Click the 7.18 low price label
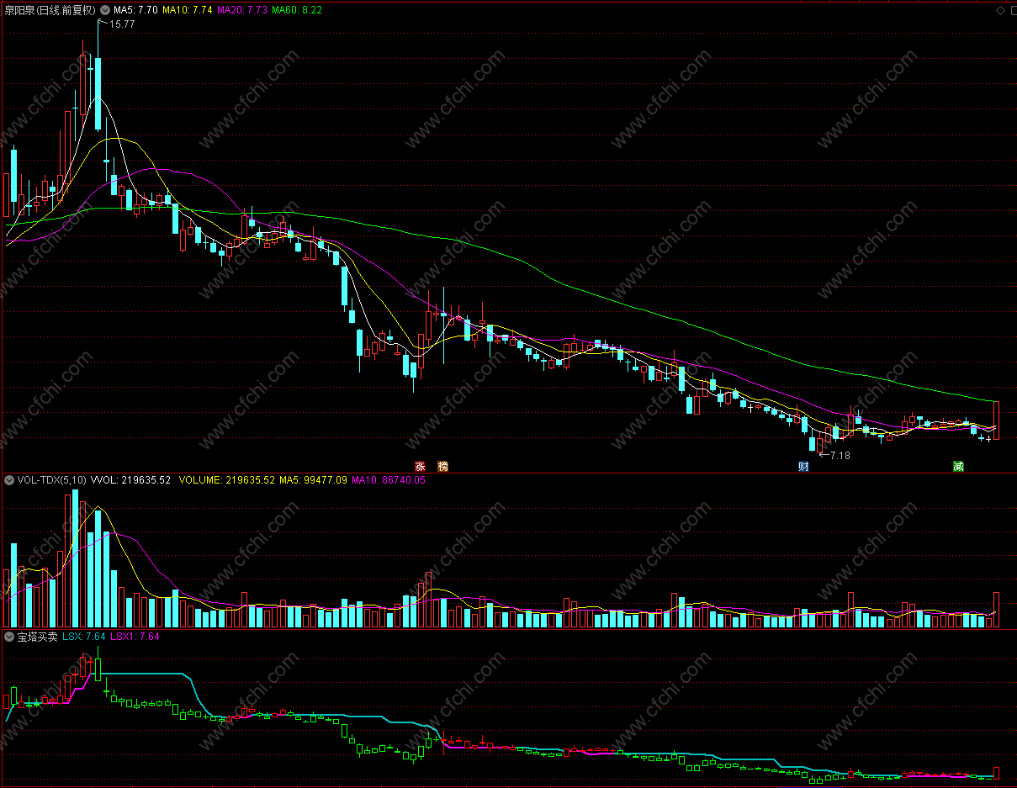 tap(840, 455)
